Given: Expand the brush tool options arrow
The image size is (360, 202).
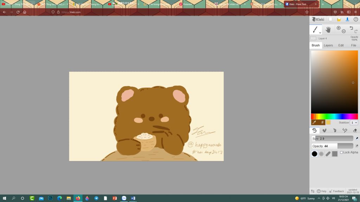Looking at the screenshot, I should (x=320, y=33).
